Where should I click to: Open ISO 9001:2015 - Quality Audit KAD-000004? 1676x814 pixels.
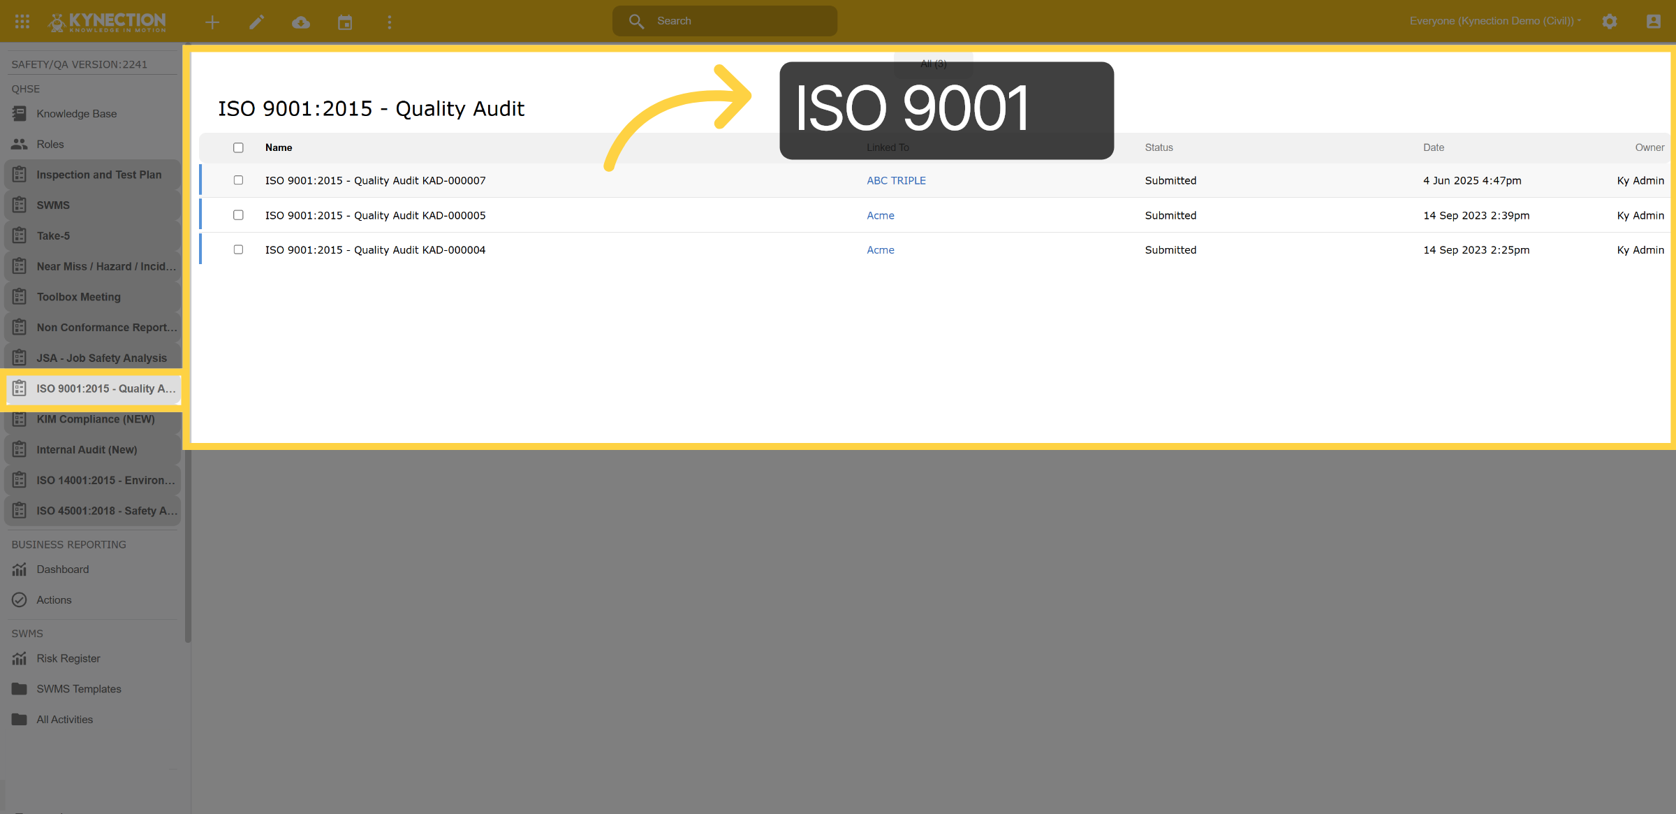(375, 249)
